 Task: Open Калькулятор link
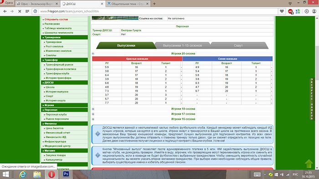tap(54, 160)
